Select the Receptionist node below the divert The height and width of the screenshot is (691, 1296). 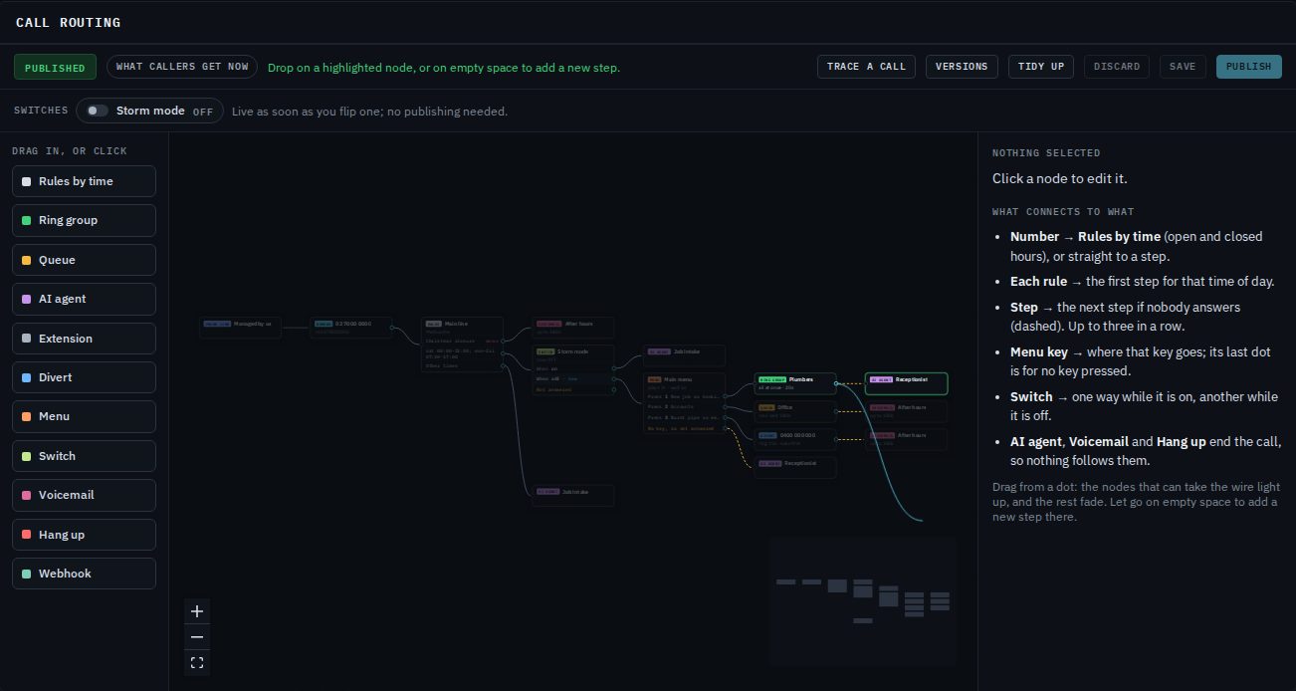[795, 467]
